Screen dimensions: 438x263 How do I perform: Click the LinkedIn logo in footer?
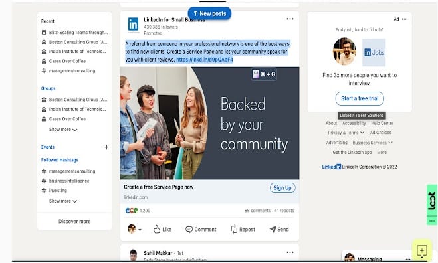click(331, 167)
